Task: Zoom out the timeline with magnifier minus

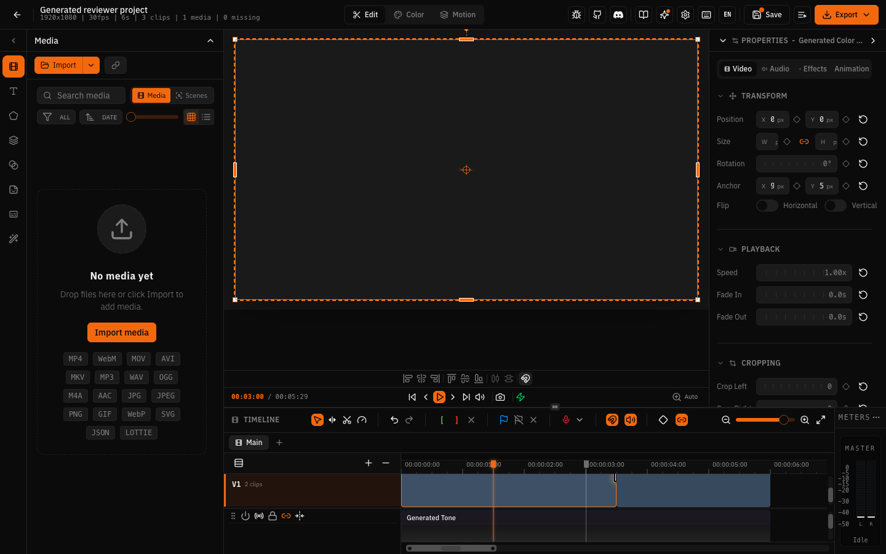Action: [x=726, y=420]
